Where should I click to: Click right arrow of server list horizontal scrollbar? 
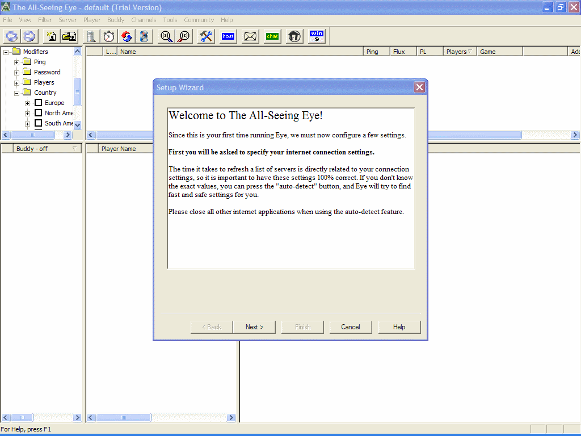(x=575, y=135)
